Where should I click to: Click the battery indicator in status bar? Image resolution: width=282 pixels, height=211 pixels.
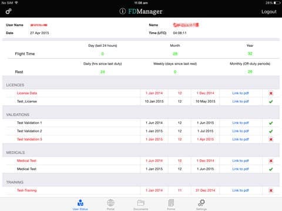point(277,3)
